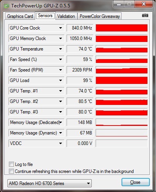Minimize the GPU-Z window
Screen dimensions: 156x192
119,4
